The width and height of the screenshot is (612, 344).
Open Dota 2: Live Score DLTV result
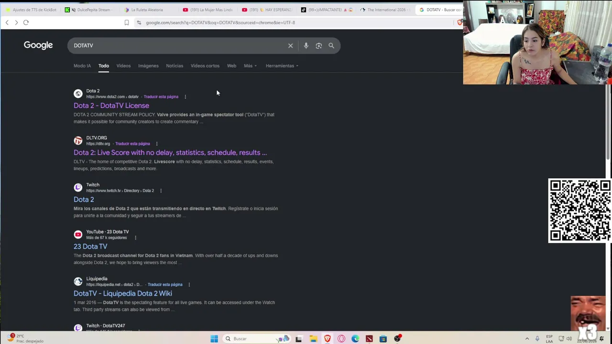[170, 153]
